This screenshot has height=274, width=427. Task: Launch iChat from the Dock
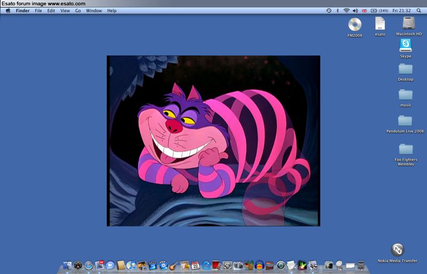(x=110, y=265)
